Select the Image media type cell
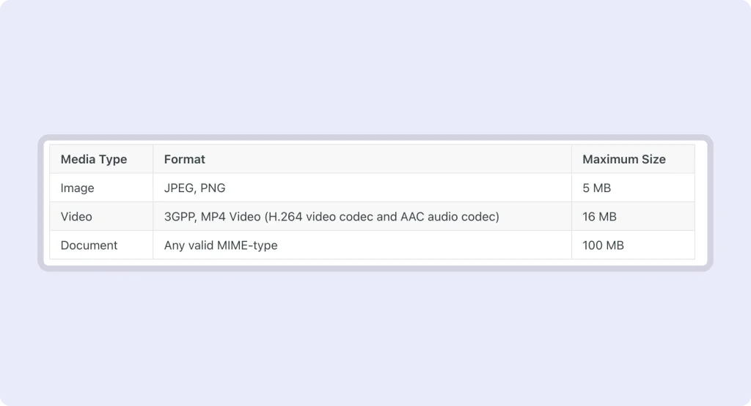The image size is (751, 406). coord(78,188)
